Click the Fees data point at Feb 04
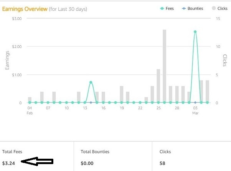231x171 pixels. [30, 102]
